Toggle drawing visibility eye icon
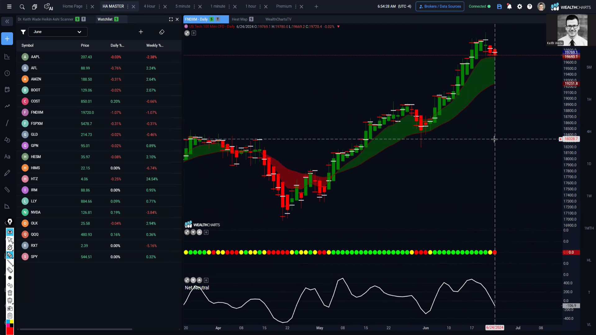This screenshot has height=335, width=596. pos(10,232)
